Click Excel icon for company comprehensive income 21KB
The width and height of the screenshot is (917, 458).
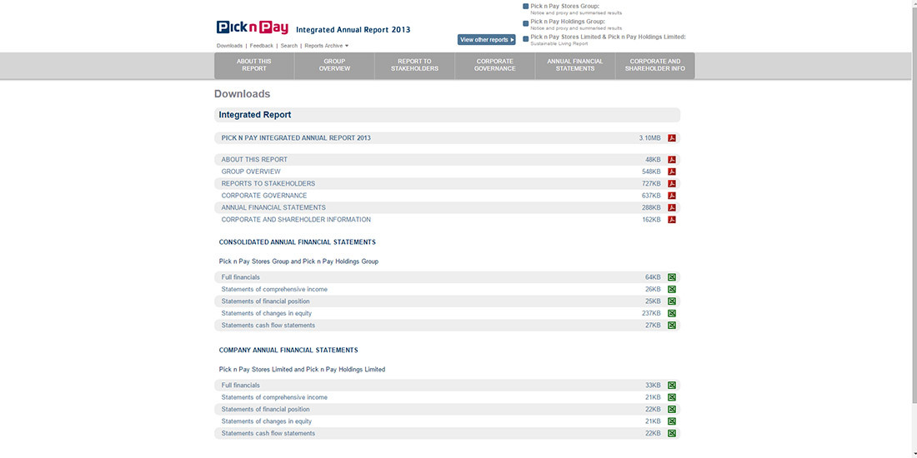pos(672,397)
